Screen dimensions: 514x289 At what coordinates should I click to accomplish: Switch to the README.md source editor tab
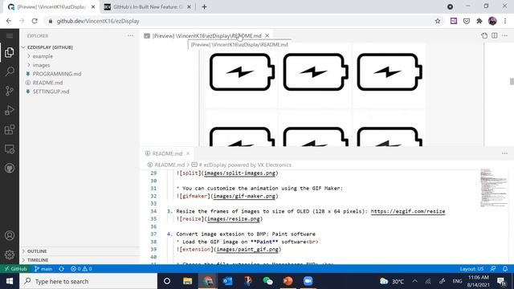tap(167, 153)
